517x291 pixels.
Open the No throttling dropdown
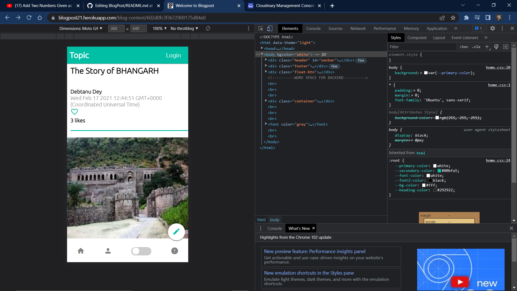click(x=184, y=29)
